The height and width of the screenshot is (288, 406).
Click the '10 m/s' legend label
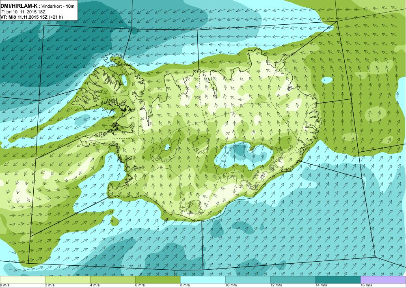click(x=231, y=286)
